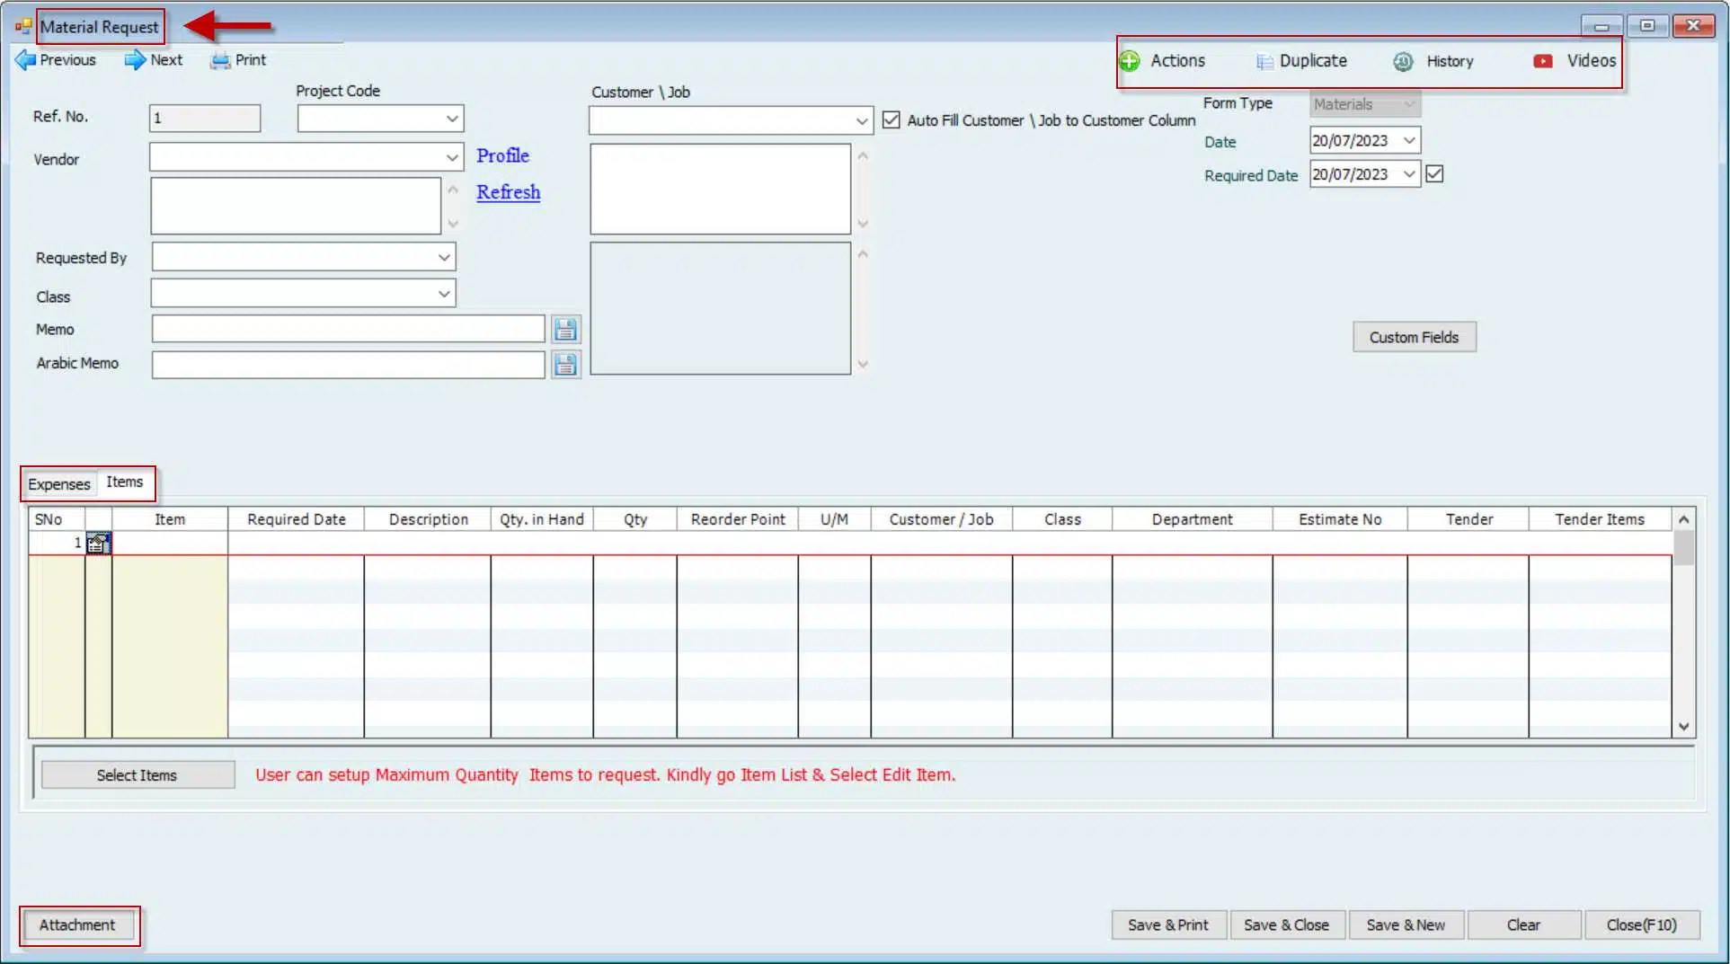This screenshot has width=1730, height=964.
Task: Open the Actions green plus icon
Action: [1130, 61]
